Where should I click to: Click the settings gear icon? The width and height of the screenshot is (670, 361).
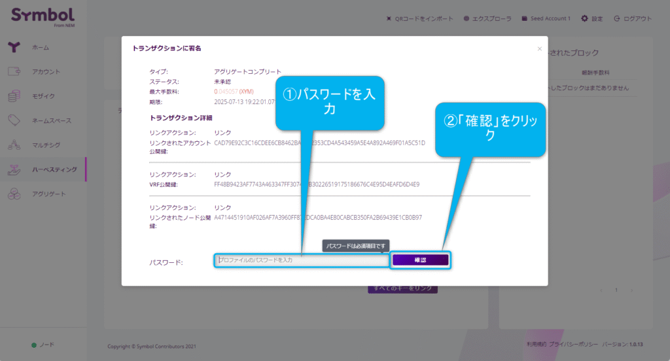584,18
